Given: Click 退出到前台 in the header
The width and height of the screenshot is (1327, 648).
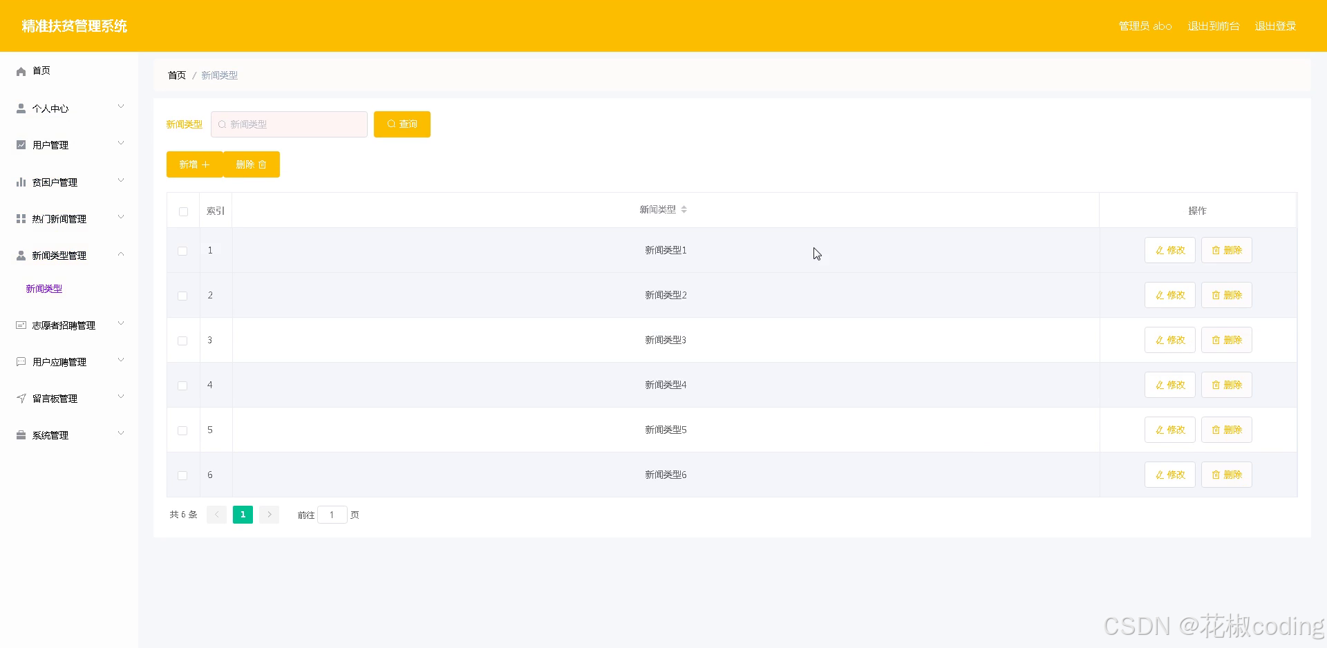Looking at the screenshot, I should [x=1214, y=26].
